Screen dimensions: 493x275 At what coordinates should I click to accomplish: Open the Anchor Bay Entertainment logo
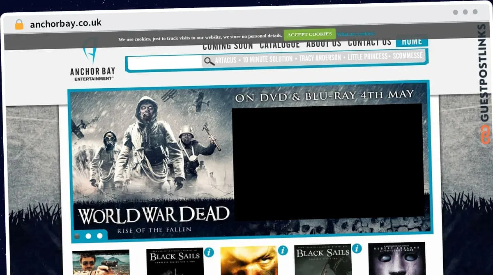click(x=92, y=60)
